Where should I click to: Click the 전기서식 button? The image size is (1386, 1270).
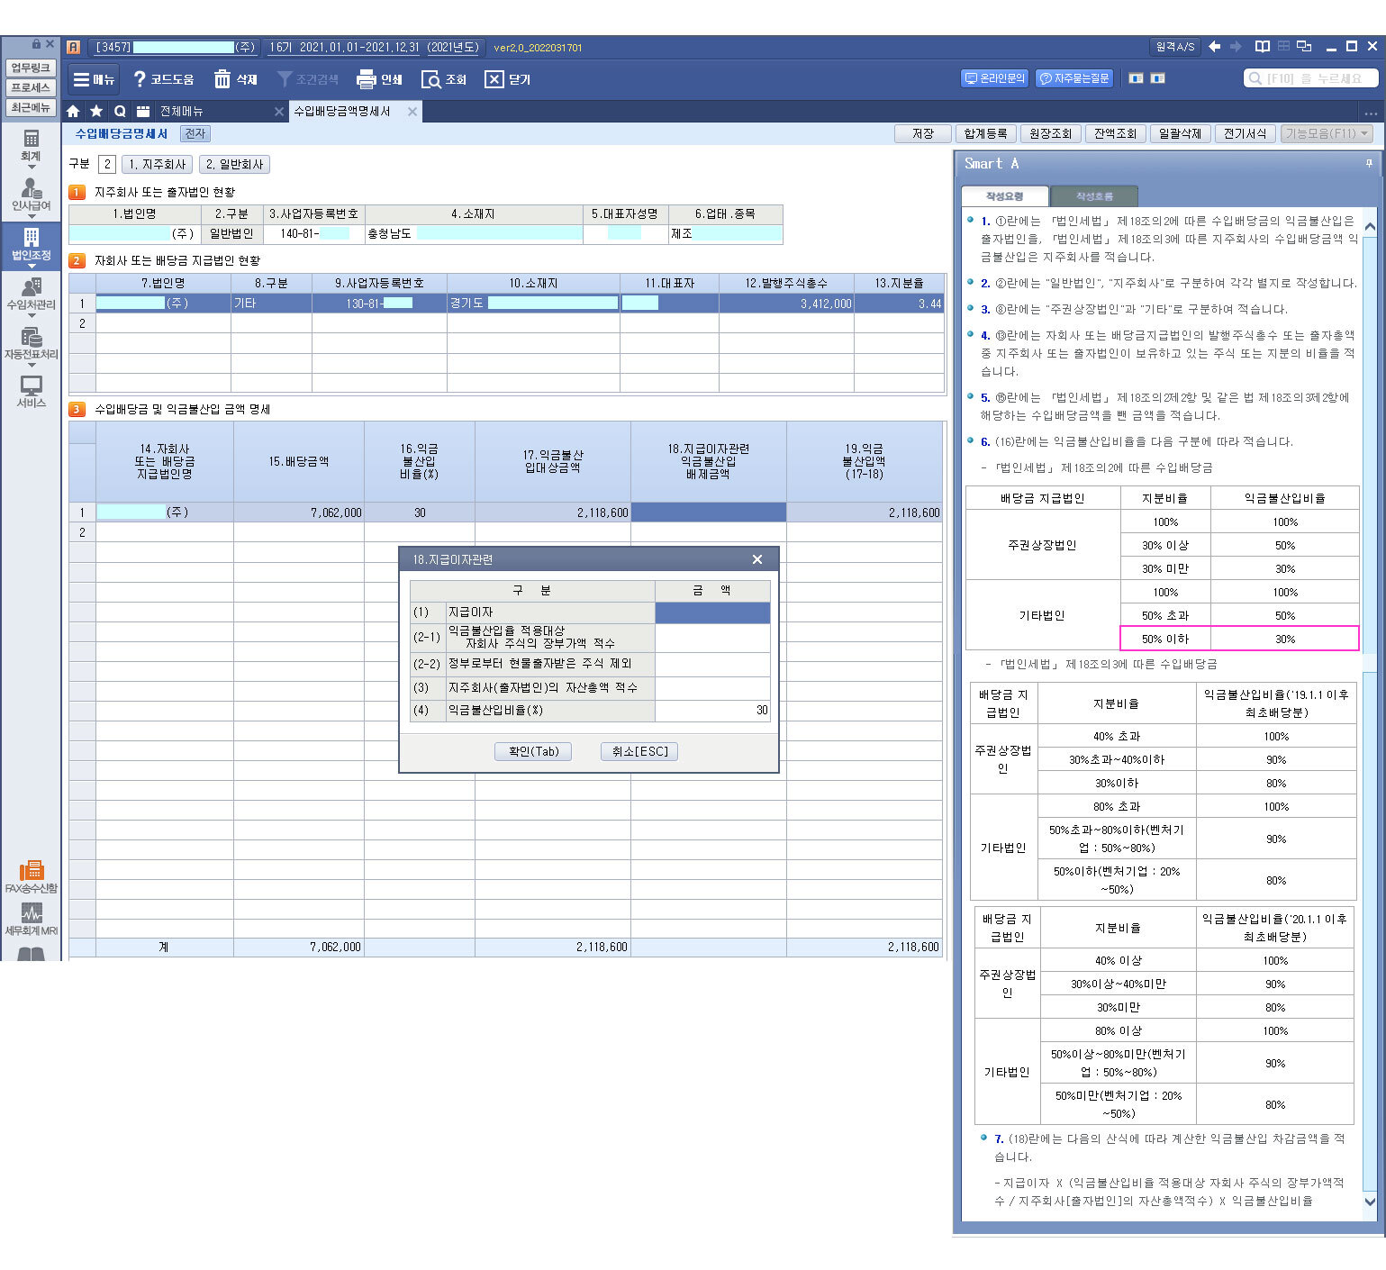pyautogui.click(x=1245, y=133)
